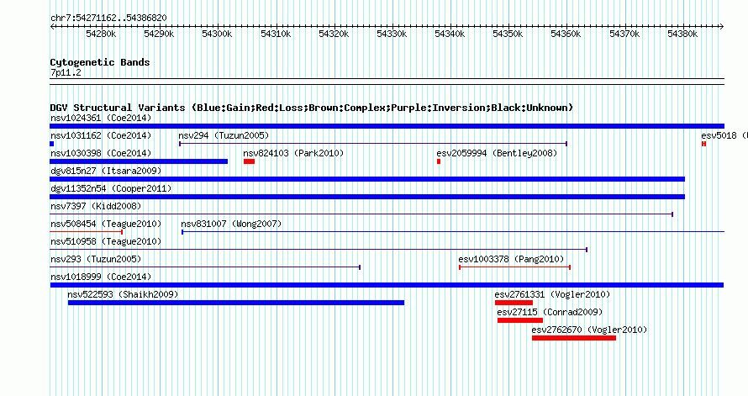
Task: Open the nsv522593 (Shaikh2009) label
Action: coord(123,294)
